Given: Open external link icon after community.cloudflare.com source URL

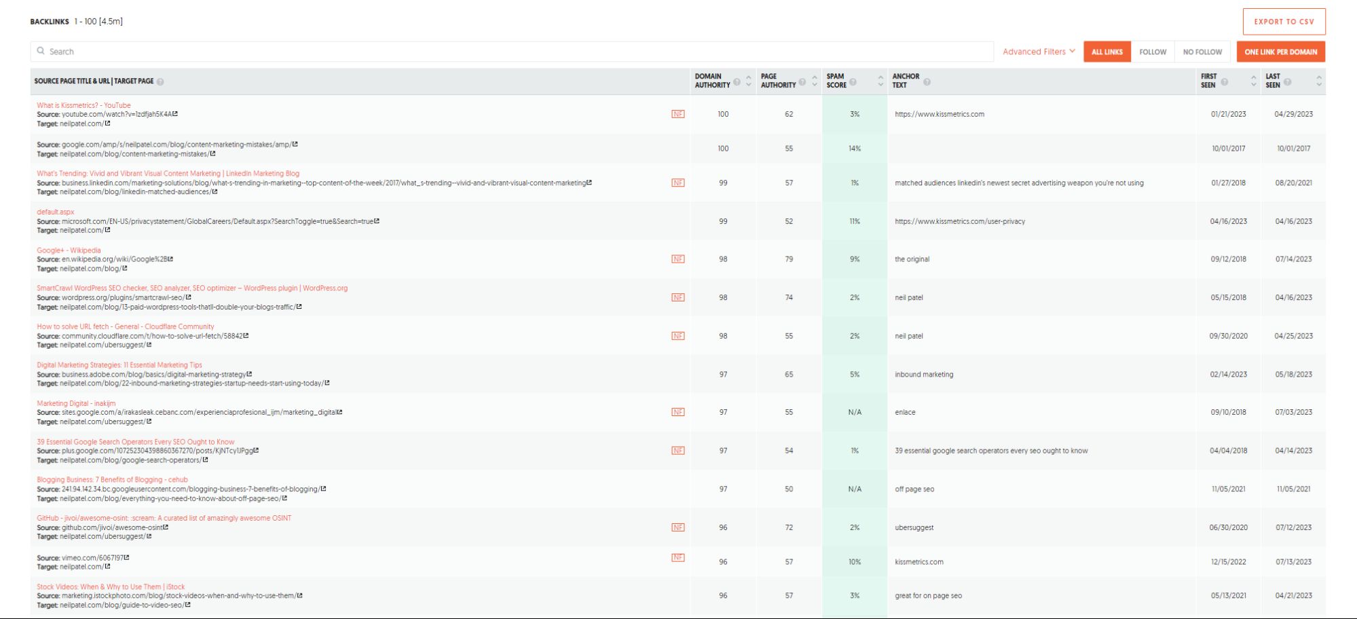Looking at the screenshot, I should click(246, 335).
